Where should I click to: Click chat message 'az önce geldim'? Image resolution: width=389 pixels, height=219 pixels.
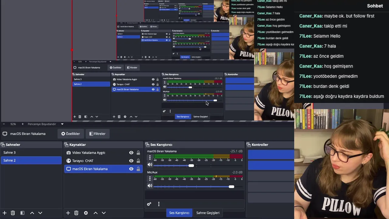(x=329, y=56)
